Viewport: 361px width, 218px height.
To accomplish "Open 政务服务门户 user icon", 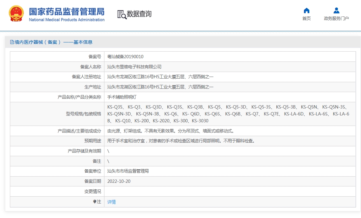I will [336, 11].
